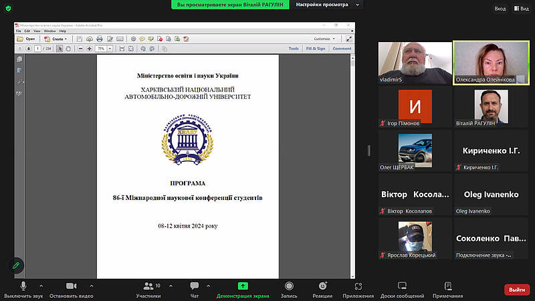Screen dimensions: 535x301
Task: Stop camera with Остановить видео
Action: (71, 290)
